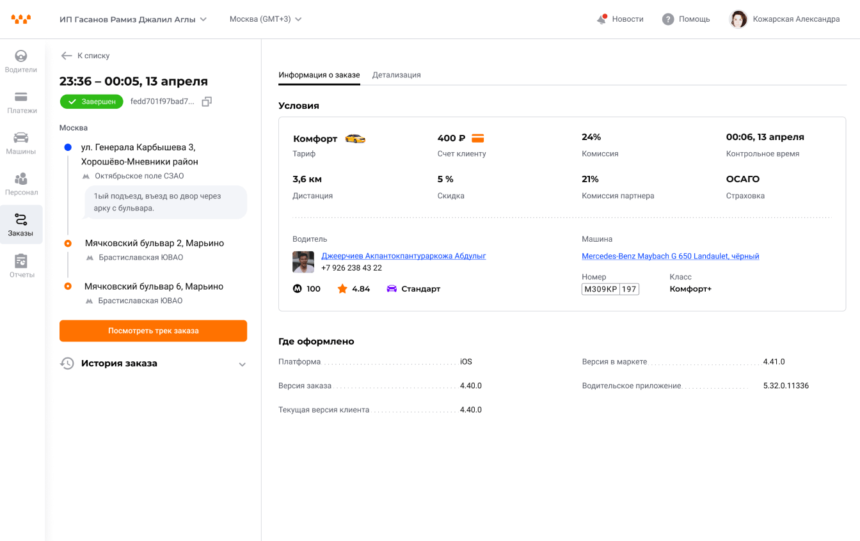Open the Персонал sidebar section
860x541 pixels.
(21, 185)
